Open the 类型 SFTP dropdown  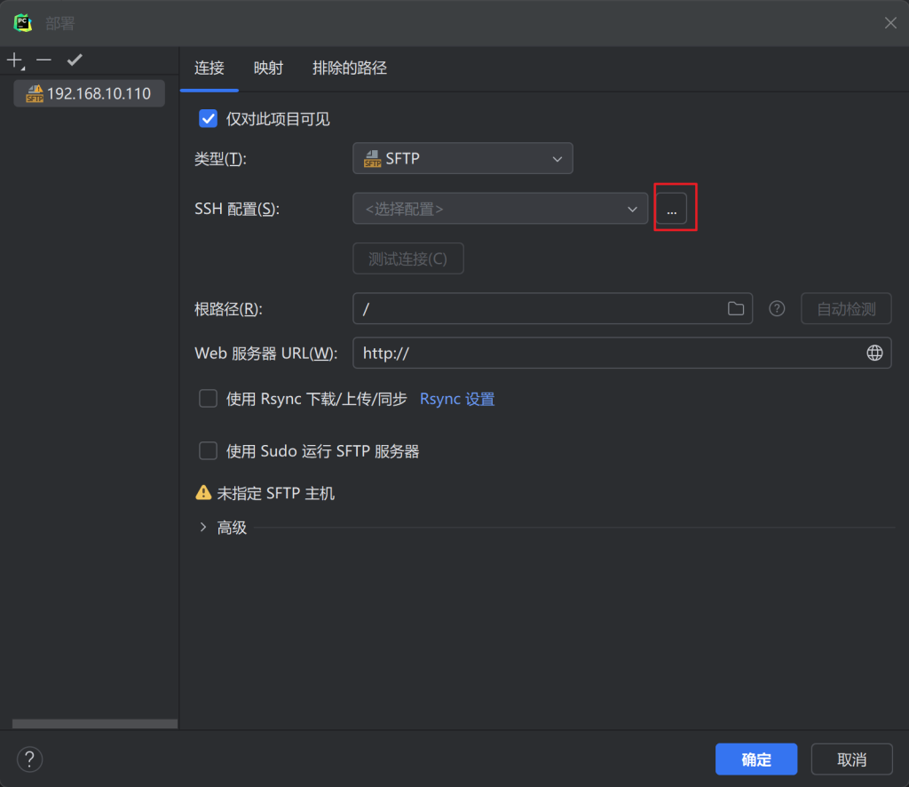click(x=462, y=159)
